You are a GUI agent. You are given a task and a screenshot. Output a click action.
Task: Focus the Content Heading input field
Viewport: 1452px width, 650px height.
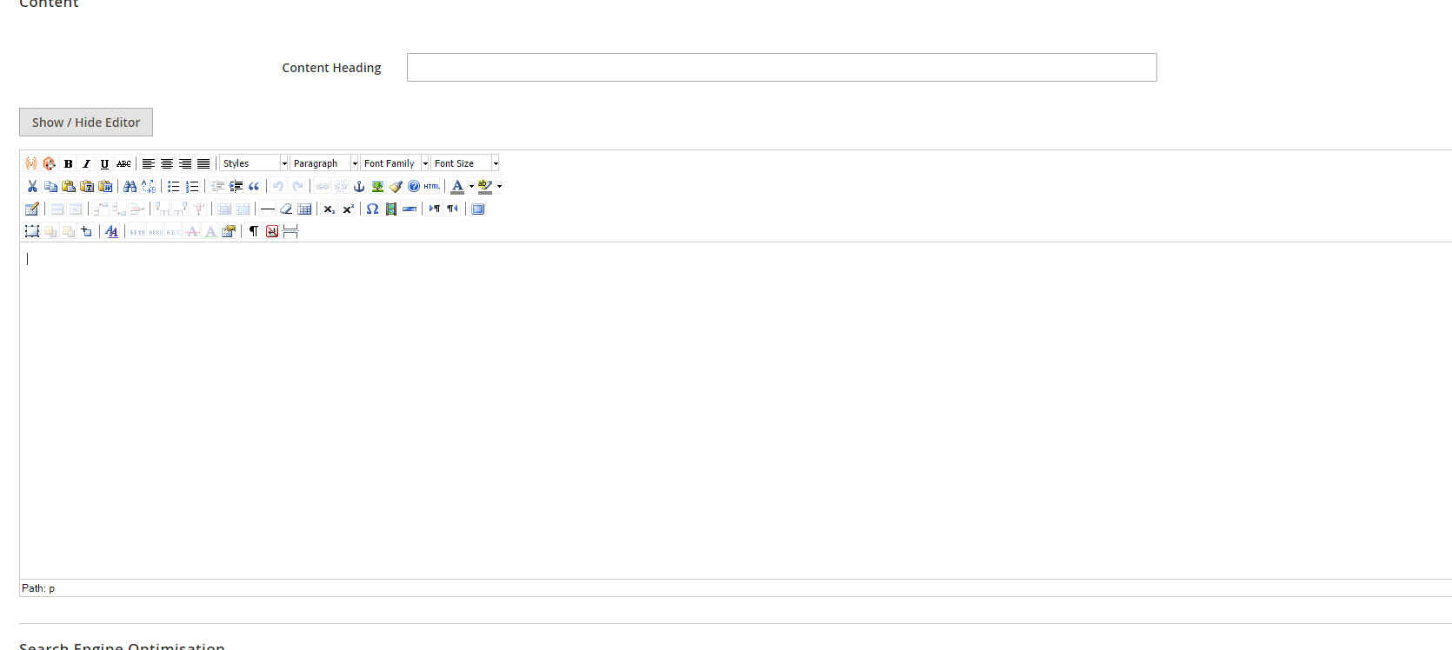pyautogui.click(x=782, y=68)
